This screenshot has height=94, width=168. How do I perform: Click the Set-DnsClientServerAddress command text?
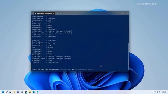(x=48, y=69)
